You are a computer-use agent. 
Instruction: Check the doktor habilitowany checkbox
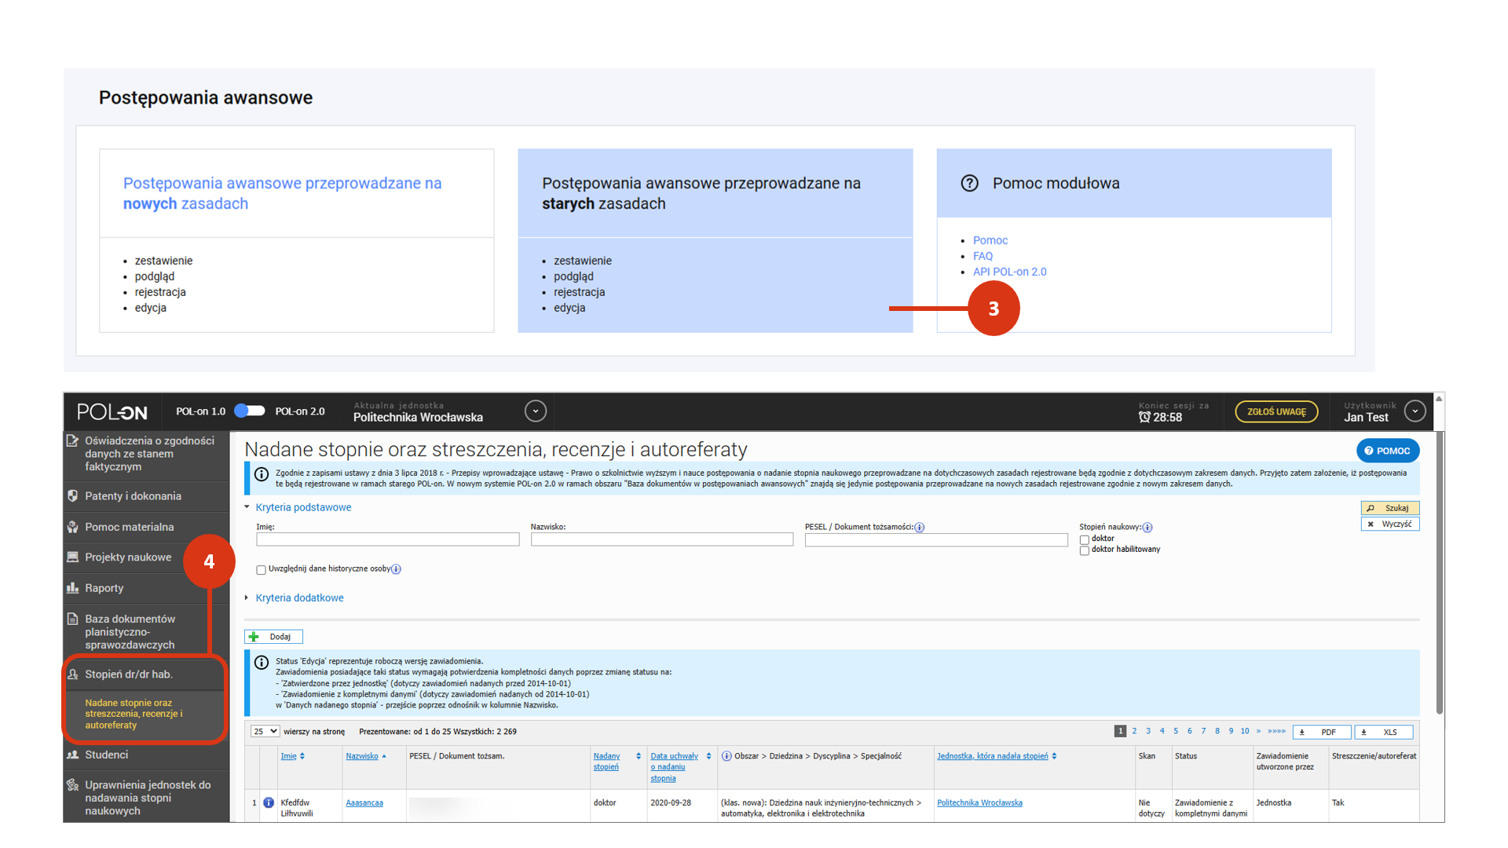(x=1085, y=550)
